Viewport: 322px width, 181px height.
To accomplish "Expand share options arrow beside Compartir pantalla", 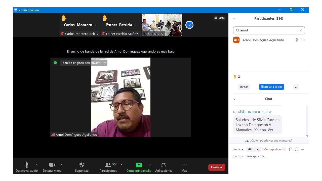I will tap(150, 165).
